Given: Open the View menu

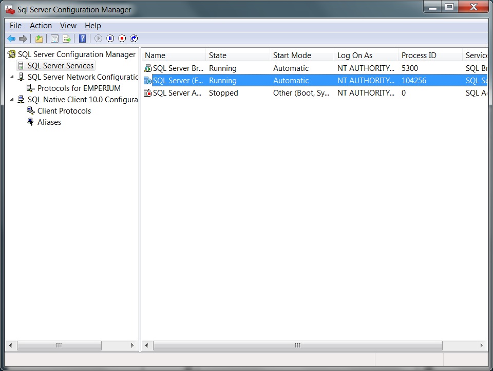Looking at the screenshot, I should 68,26.
